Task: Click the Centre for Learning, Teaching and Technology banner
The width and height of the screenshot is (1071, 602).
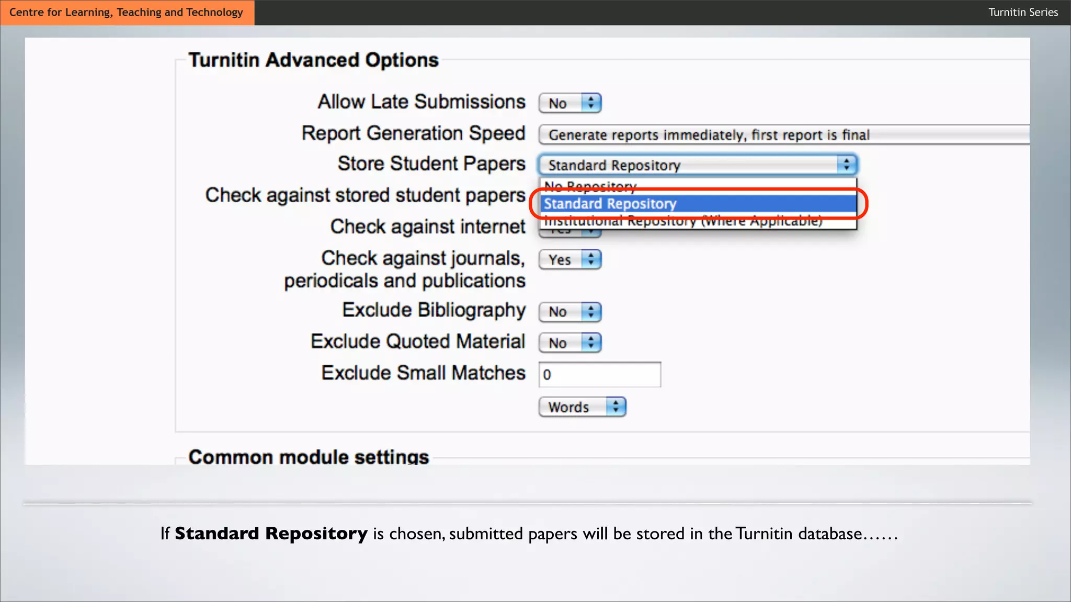Action: (x=127, y=12)
